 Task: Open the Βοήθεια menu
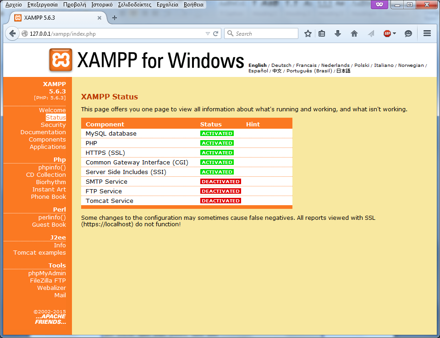193,5
